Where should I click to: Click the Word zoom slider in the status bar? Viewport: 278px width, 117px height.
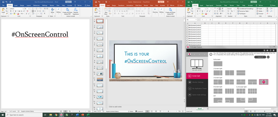coord(80,111)
